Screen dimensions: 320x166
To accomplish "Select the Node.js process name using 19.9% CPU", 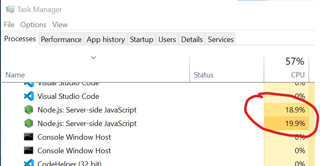I will [x=87, y=124].
